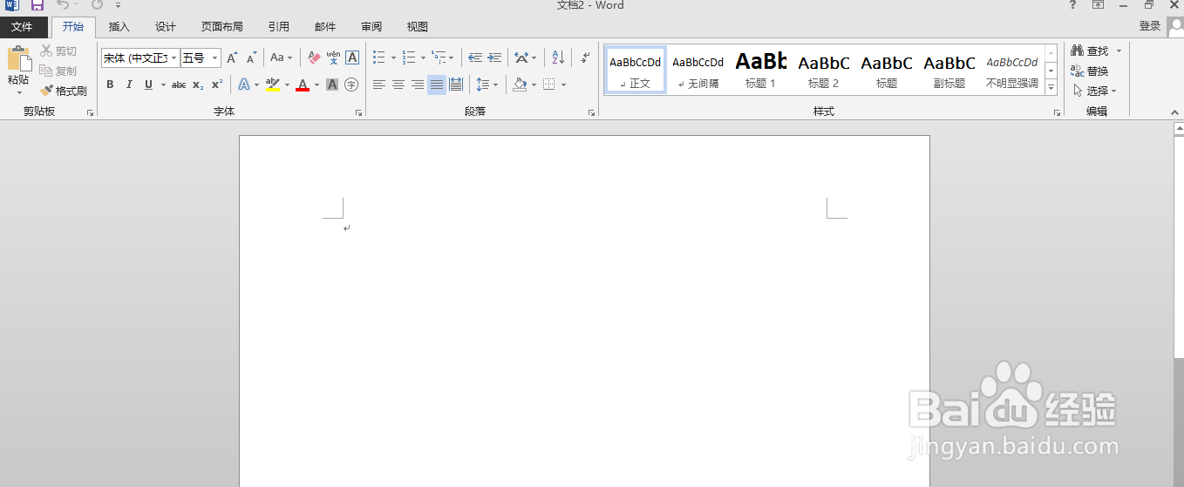1184x487 pixels.
Task: Click the yellow text highlight button
Action: 273,85
